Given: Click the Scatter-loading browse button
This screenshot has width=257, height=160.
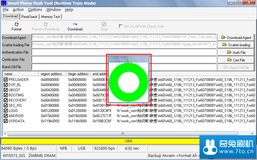Looking at the screenshot, I should coord(236,45).
